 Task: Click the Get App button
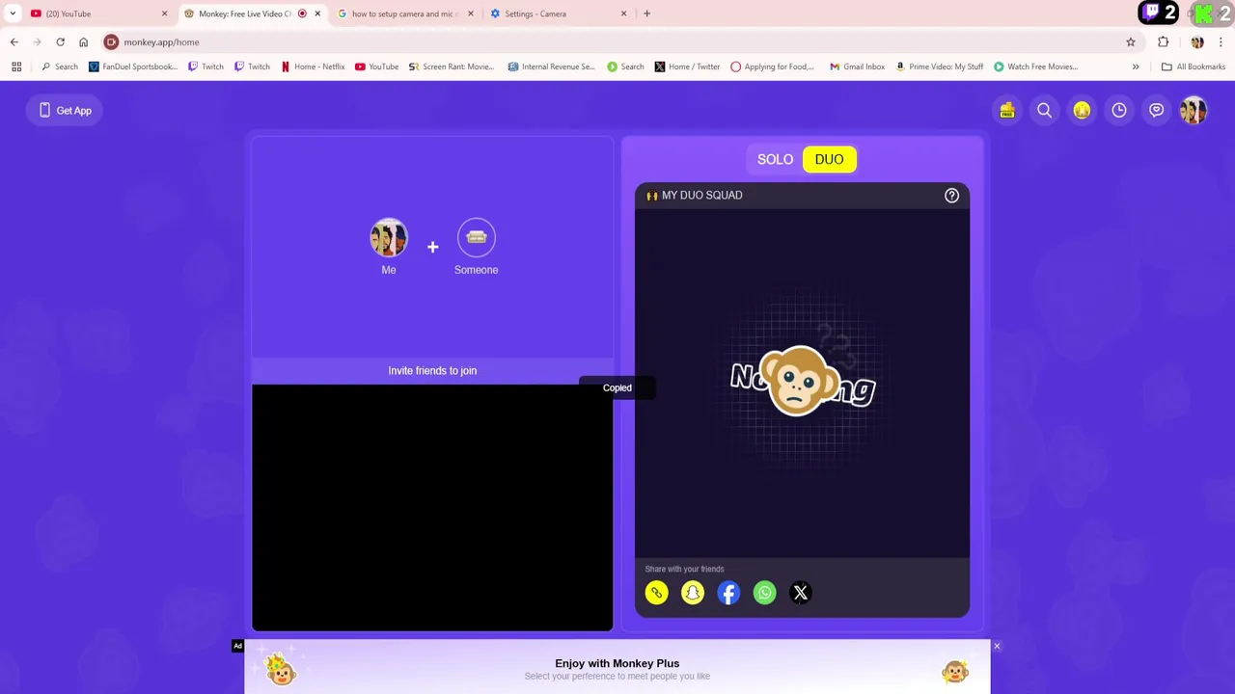[66, 111]
